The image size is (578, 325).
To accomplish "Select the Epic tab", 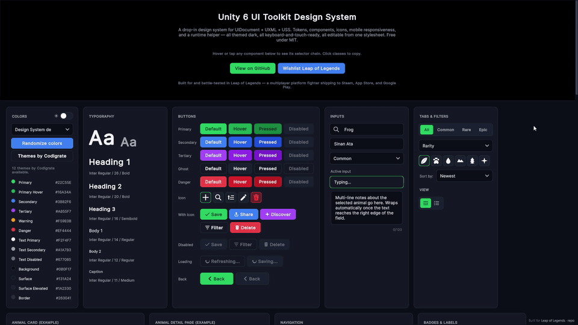I will click(483, 130).
